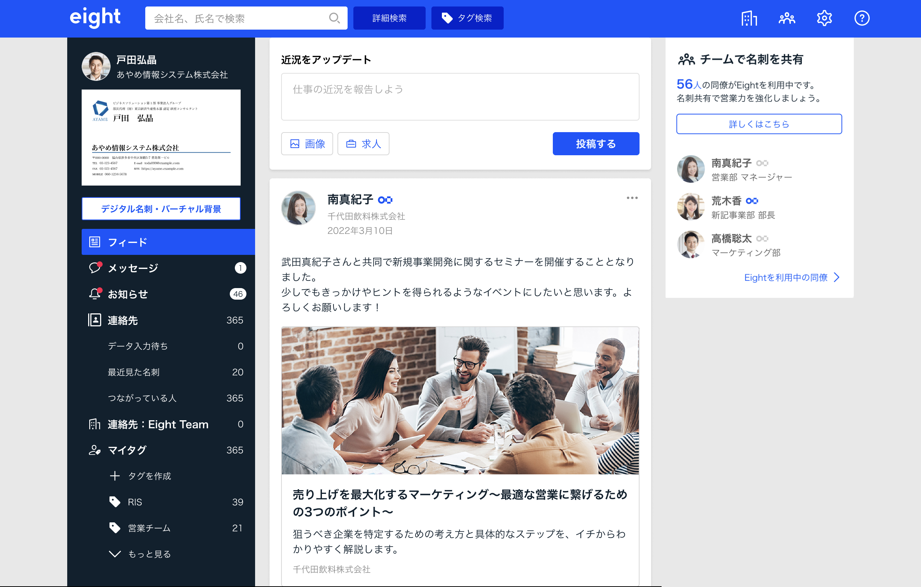This screenshot has height=587, width=921.
Task: Open the post options three-dot menu
Action: click(x=632, y=198)
